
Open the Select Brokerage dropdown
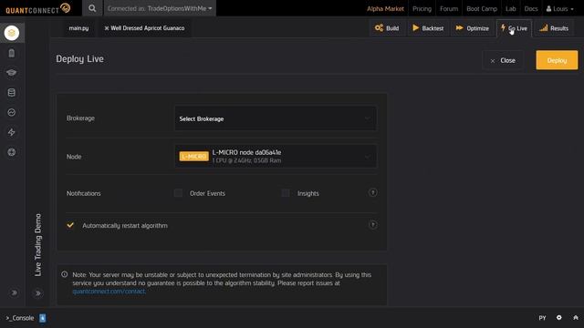click(x=276, y=118)
